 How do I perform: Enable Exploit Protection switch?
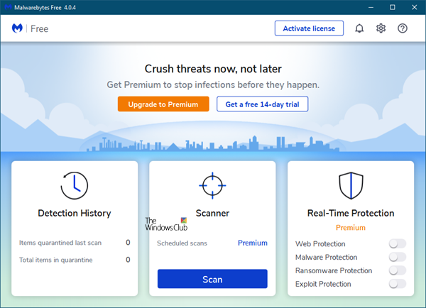pos(397,284)
